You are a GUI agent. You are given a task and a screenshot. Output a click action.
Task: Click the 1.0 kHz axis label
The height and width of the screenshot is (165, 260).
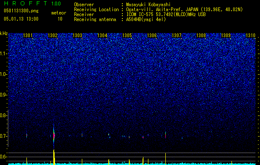pyautogui.click(x=3, y=74)
